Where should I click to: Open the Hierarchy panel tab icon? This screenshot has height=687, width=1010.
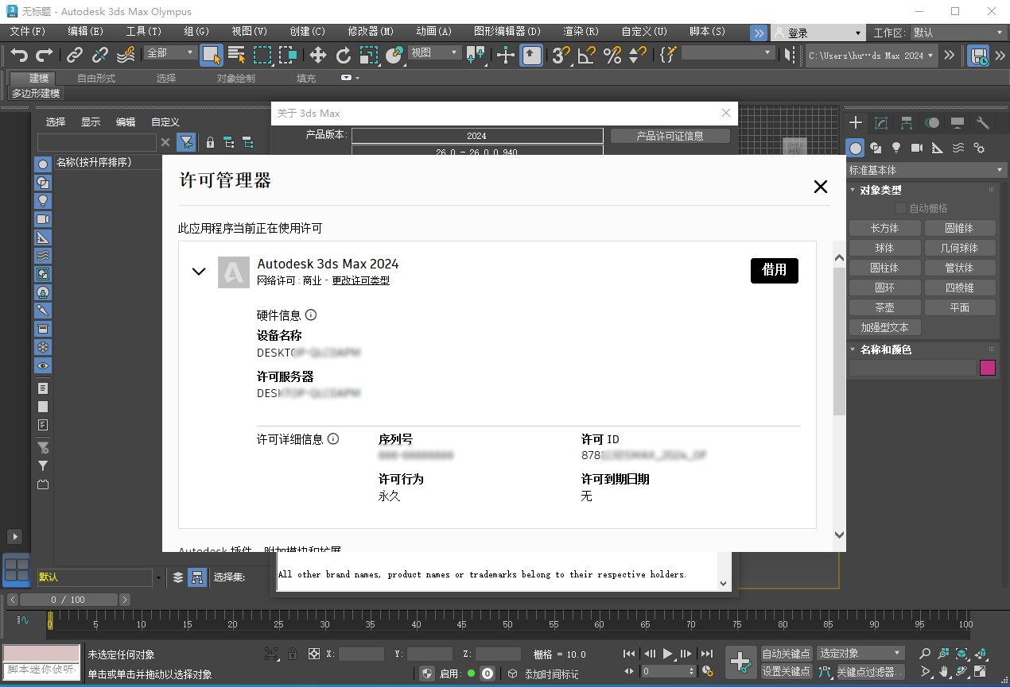907,123
